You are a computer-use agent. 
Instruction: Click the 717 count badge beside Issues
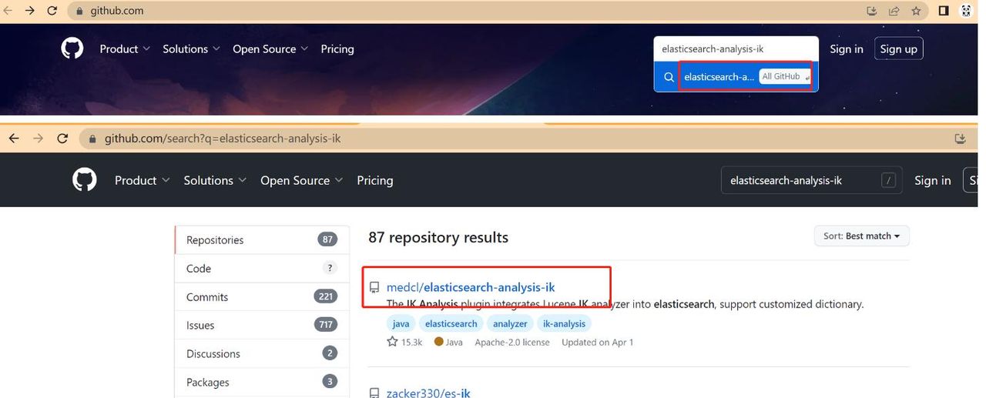coord(327,325)
